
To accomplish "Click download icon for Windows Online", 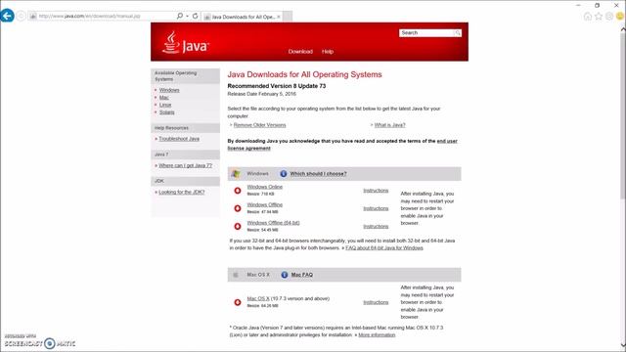I will point(238,191).
